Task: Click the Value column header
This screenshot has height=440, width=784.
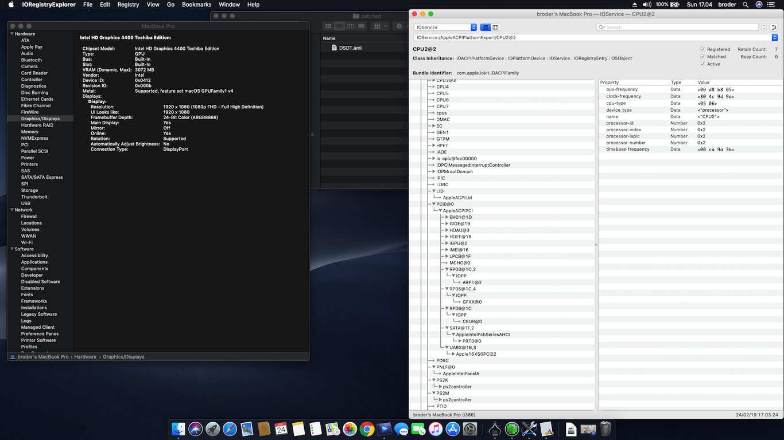Action: pos(739,82)
